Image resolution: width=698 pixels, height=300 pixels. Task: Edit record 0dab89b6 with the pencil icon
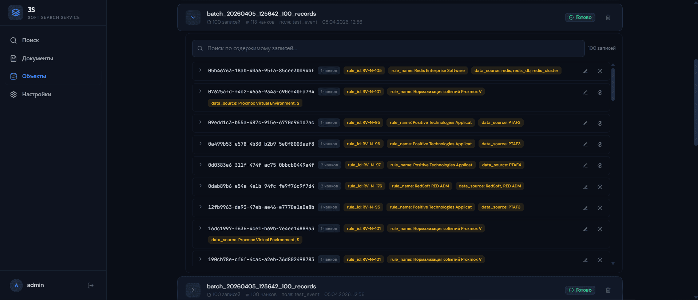[585, 187]
